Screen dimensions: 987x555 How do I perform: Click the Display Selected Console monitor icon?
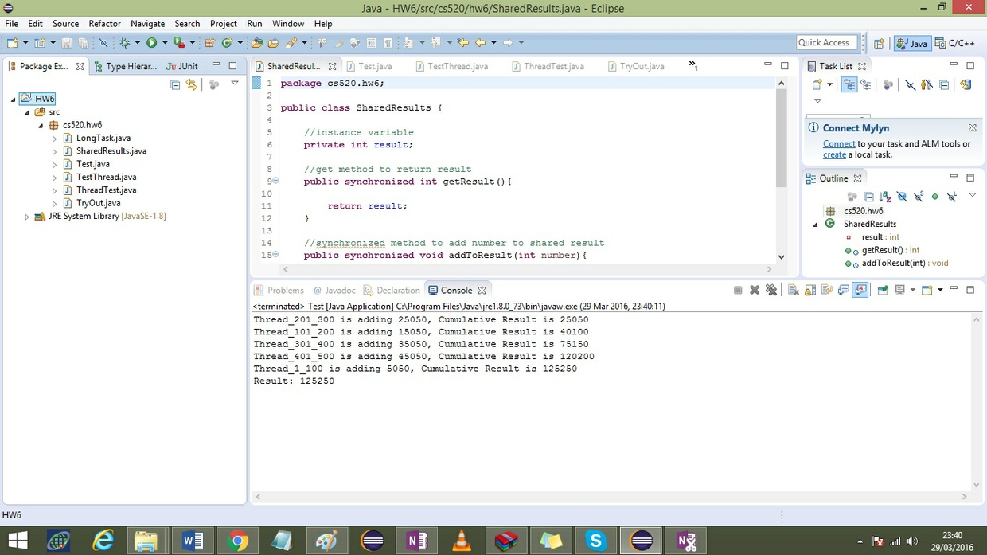[x=899, y=290]
